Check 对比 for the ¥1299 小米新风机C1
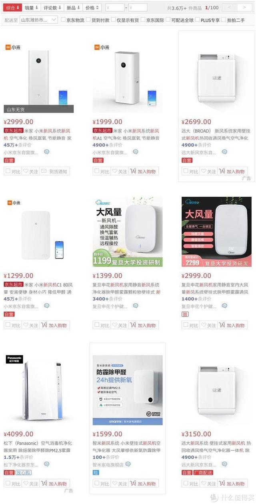The image size is (256, 504). [8, 325]
